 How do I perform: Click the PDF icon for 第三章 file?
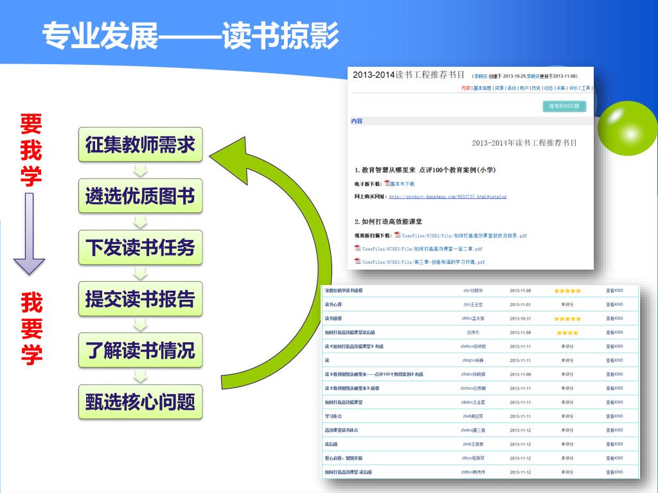click(357, 261)
